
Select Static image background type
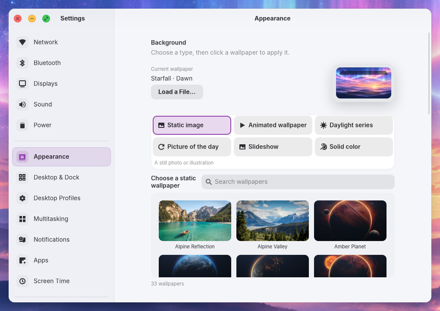[192, 125]
